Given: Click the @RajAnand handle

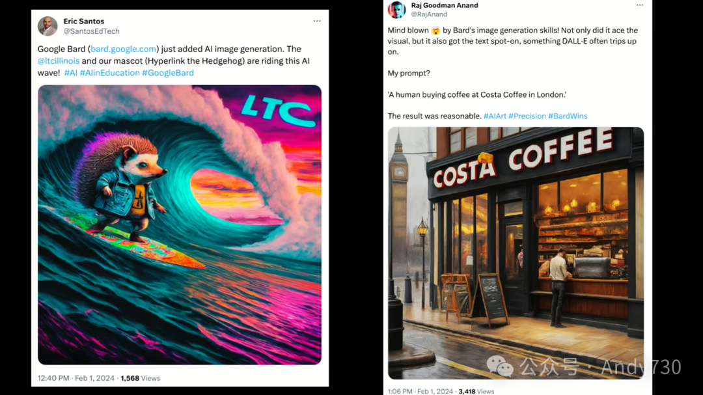Looking at the screenshot, I should [x=429, y=14].
